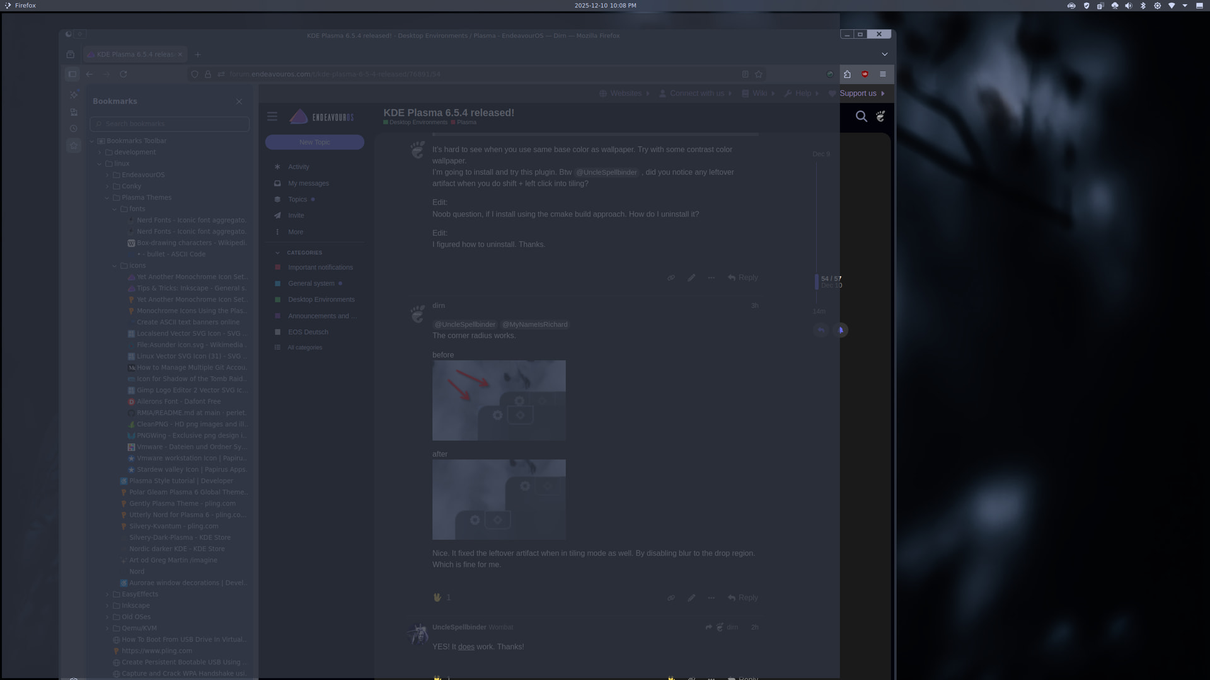Viewport: 1210px width, 680px height.
Task: Jump to Dec 9 on topic timeline
Action: (x=821, y=154)
